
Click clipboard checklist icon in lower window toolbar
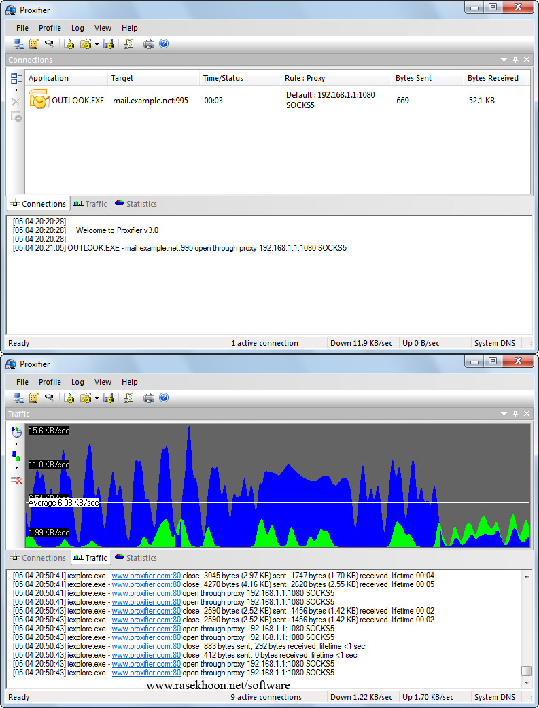(128, 397)
